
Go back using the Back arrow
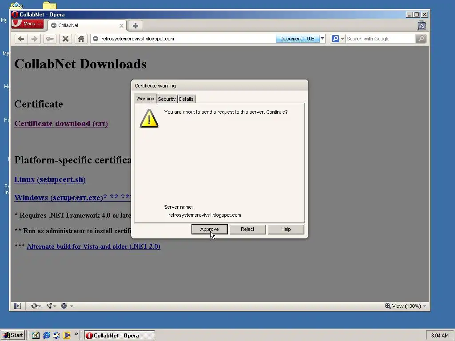tap(21, 39)
